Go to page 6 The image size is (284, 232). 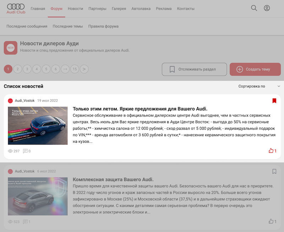[x=56, y=69]
